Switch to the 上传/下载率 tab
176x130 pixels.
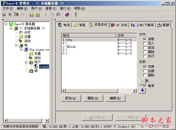tap(142, 25)
